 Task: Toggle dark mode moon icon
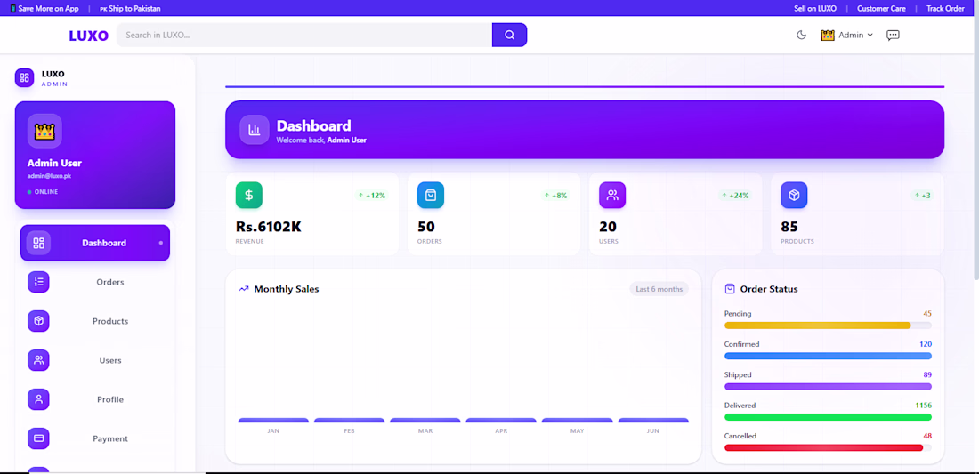802,35
